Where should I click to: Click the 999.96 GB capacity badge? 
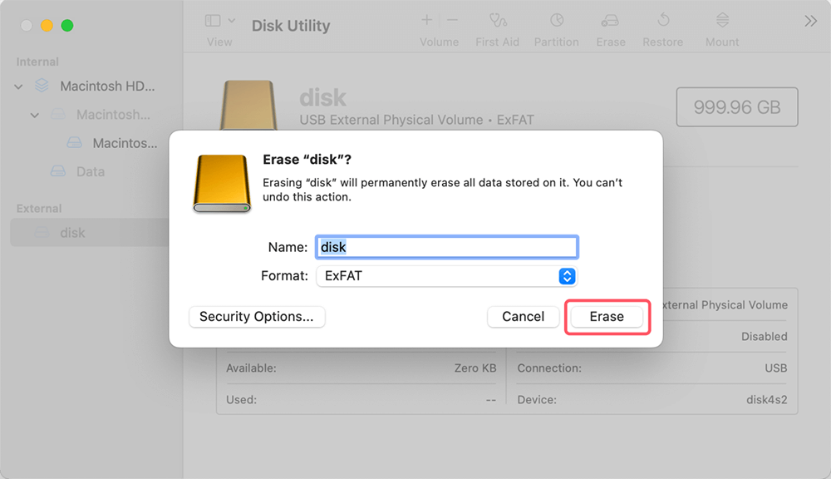[736, 106]
